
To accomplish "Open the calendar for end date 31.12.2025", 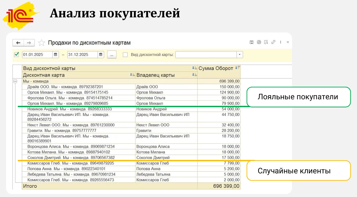I will pos(101,55).
